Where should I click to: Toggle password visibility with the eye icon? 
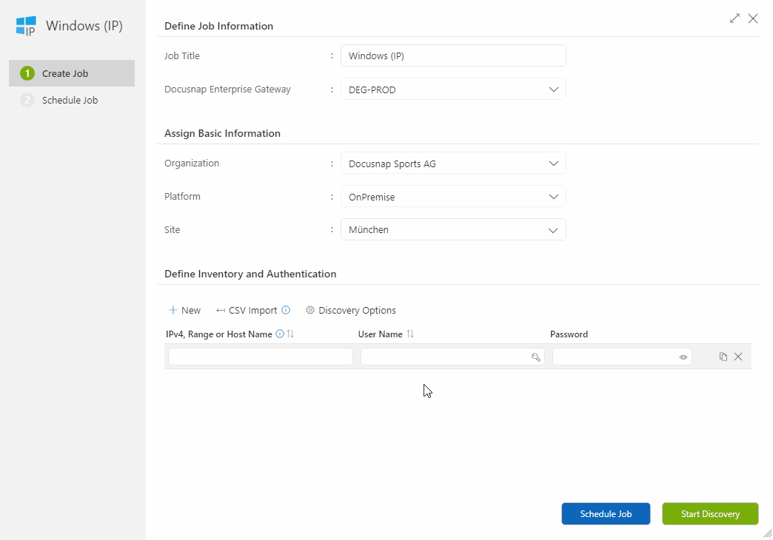click(x=682, y=357)
